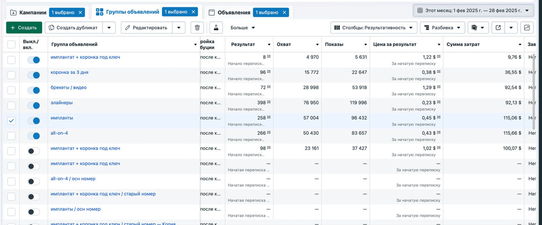Image resolution: width=542 pixels, height=225 pixels.
Task: Clear the Группы объявлений selection with X
Action: pyautogui.click(x=193, y=12)
